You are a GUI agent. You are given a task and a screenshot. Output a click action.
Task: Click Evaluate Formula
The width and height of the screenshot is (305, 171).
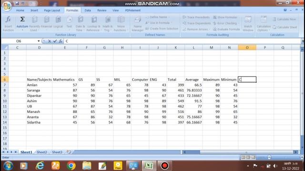tap(226, 29)
